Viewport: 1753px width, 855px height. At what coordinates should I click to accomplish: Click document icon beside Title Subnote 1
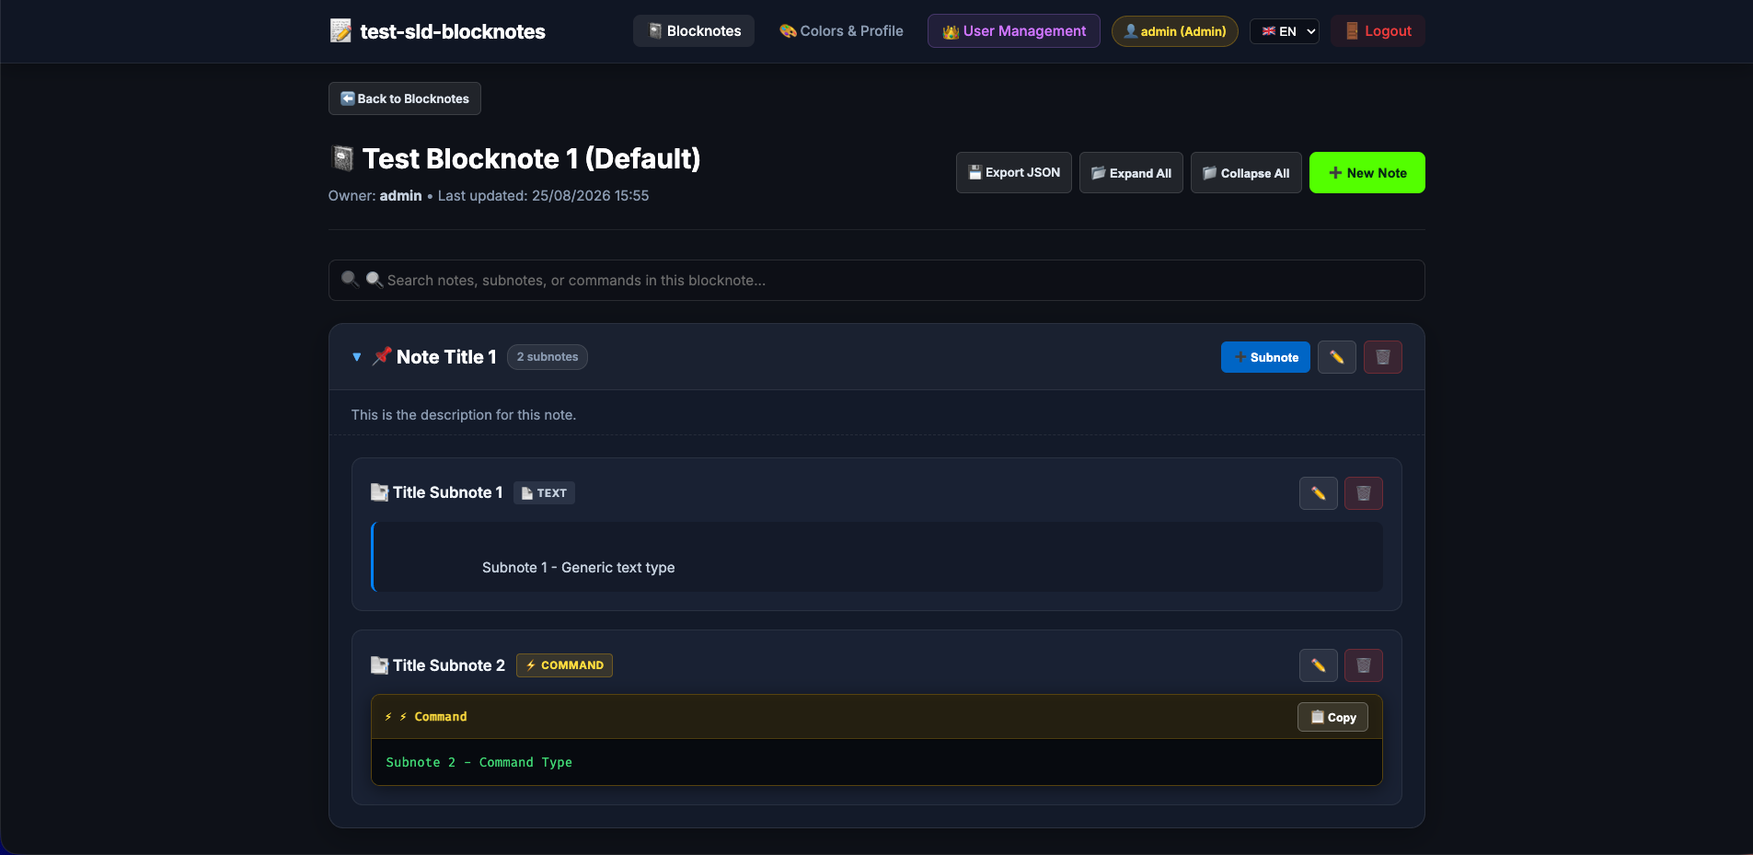click(x=379, y=492)
